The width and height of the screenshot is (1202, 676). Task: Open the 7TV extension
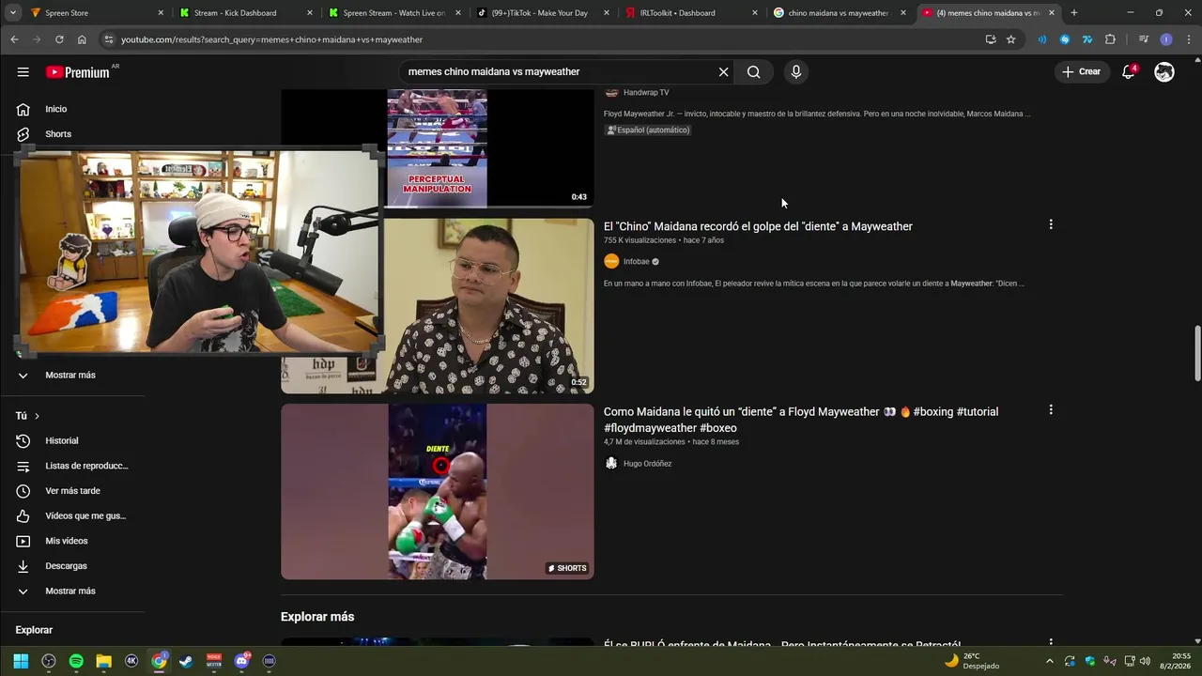pos(1086,39)
